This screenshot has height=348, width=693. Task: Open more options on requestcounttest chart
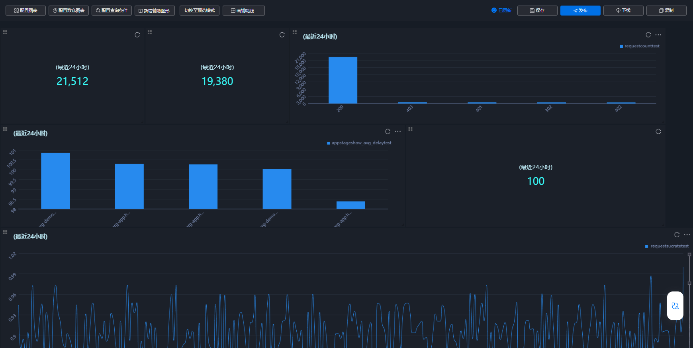(x=658, y=35)
